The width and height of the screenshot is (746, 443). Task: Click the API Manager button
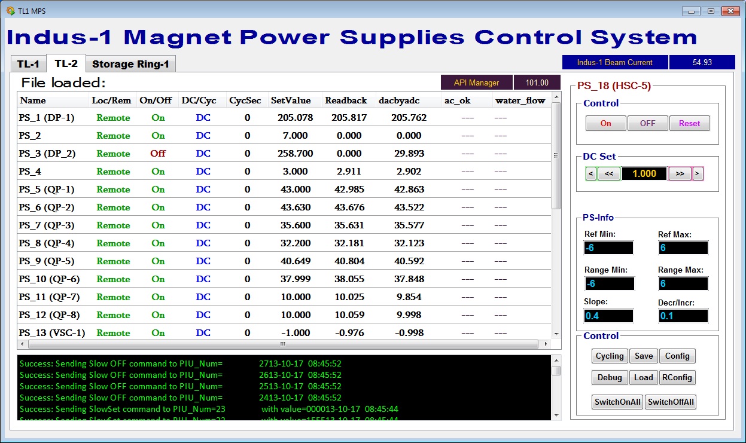click(477, 83)
